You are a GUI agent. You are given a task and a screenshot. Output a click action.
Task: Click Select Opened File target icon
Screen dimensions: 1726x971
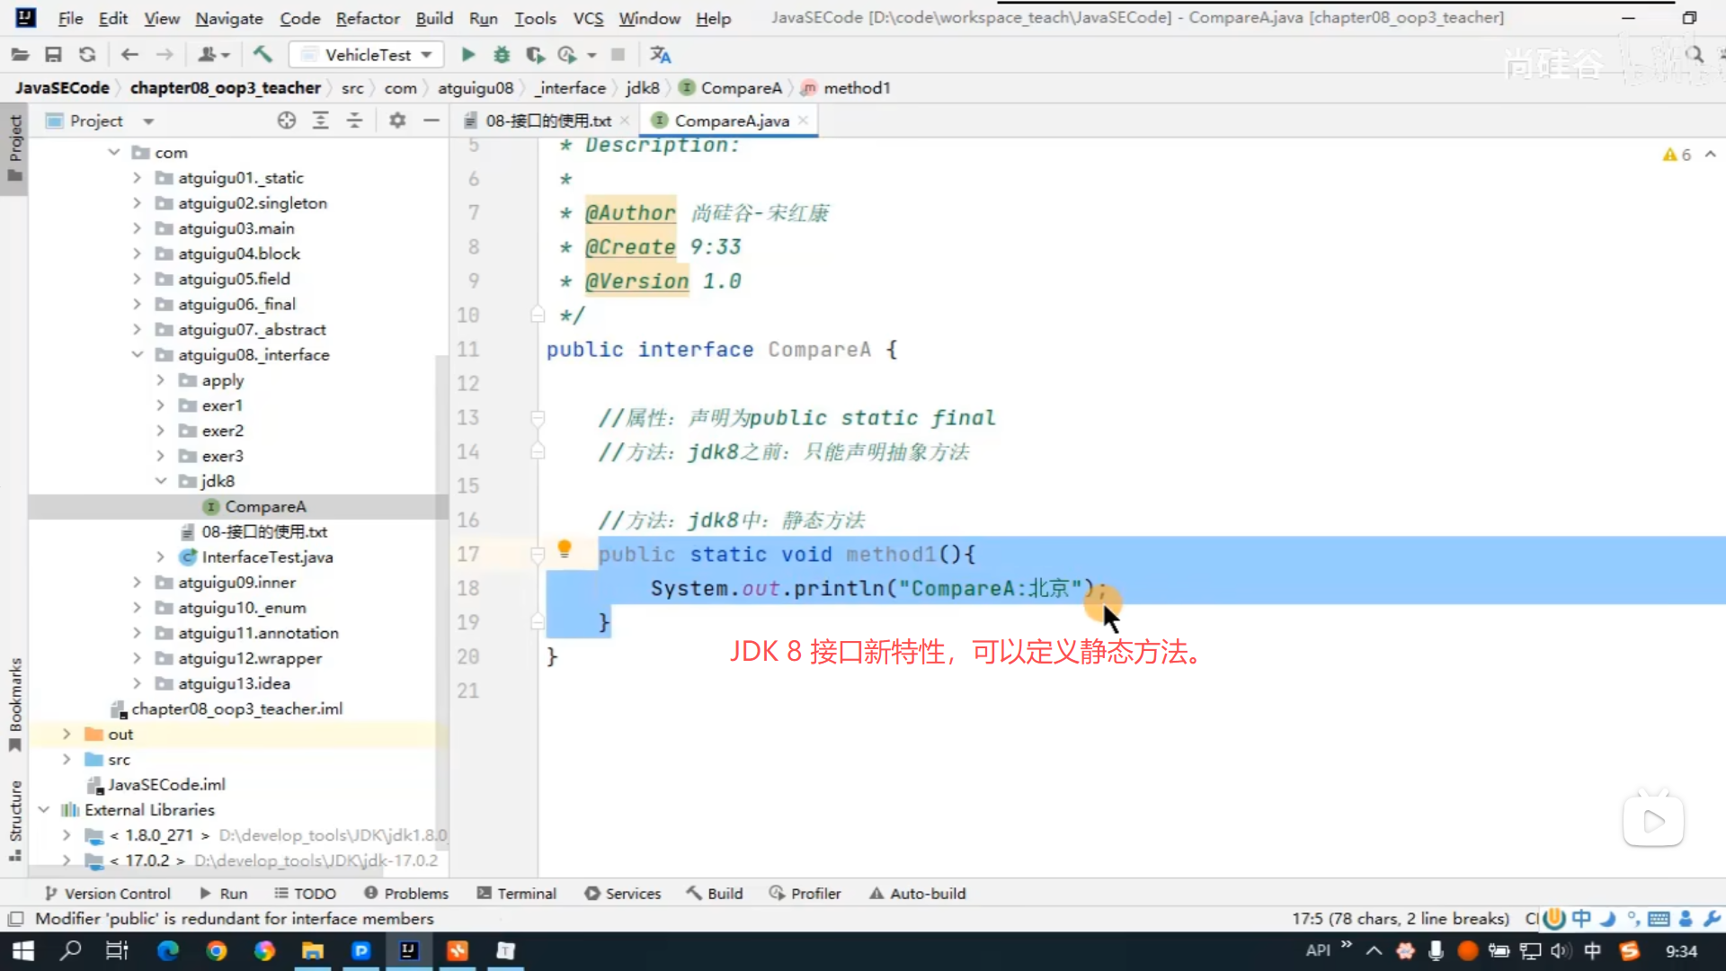(x=286, y=120)
